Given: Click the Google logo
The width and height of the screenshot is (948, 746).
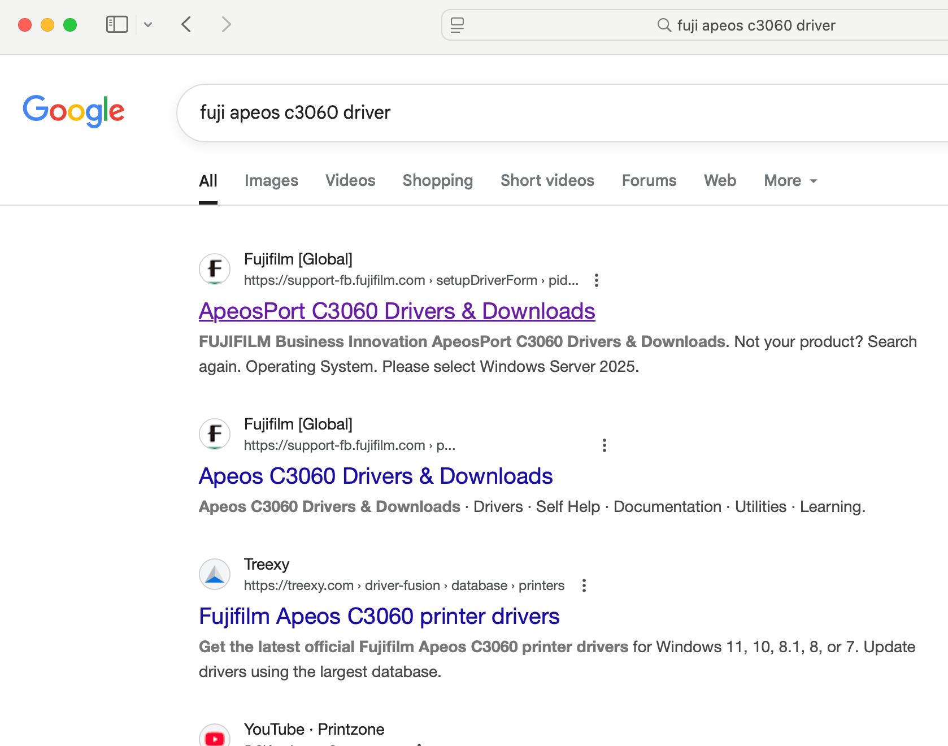Looking at the screenshot, I should point(73,111).
